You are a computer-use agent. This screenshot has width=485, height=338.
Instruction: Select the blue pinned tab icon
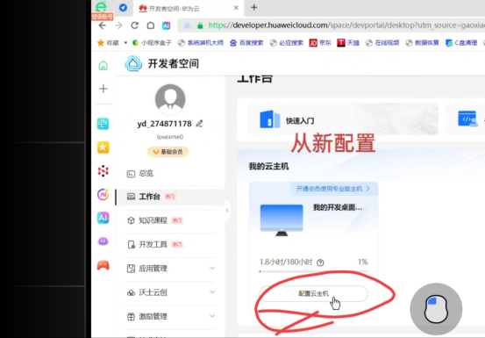point(123,7)
